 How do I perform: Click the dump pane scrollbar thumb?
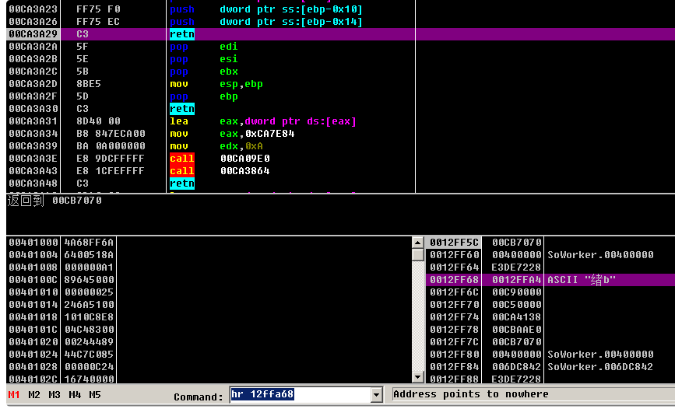(418, 254)
